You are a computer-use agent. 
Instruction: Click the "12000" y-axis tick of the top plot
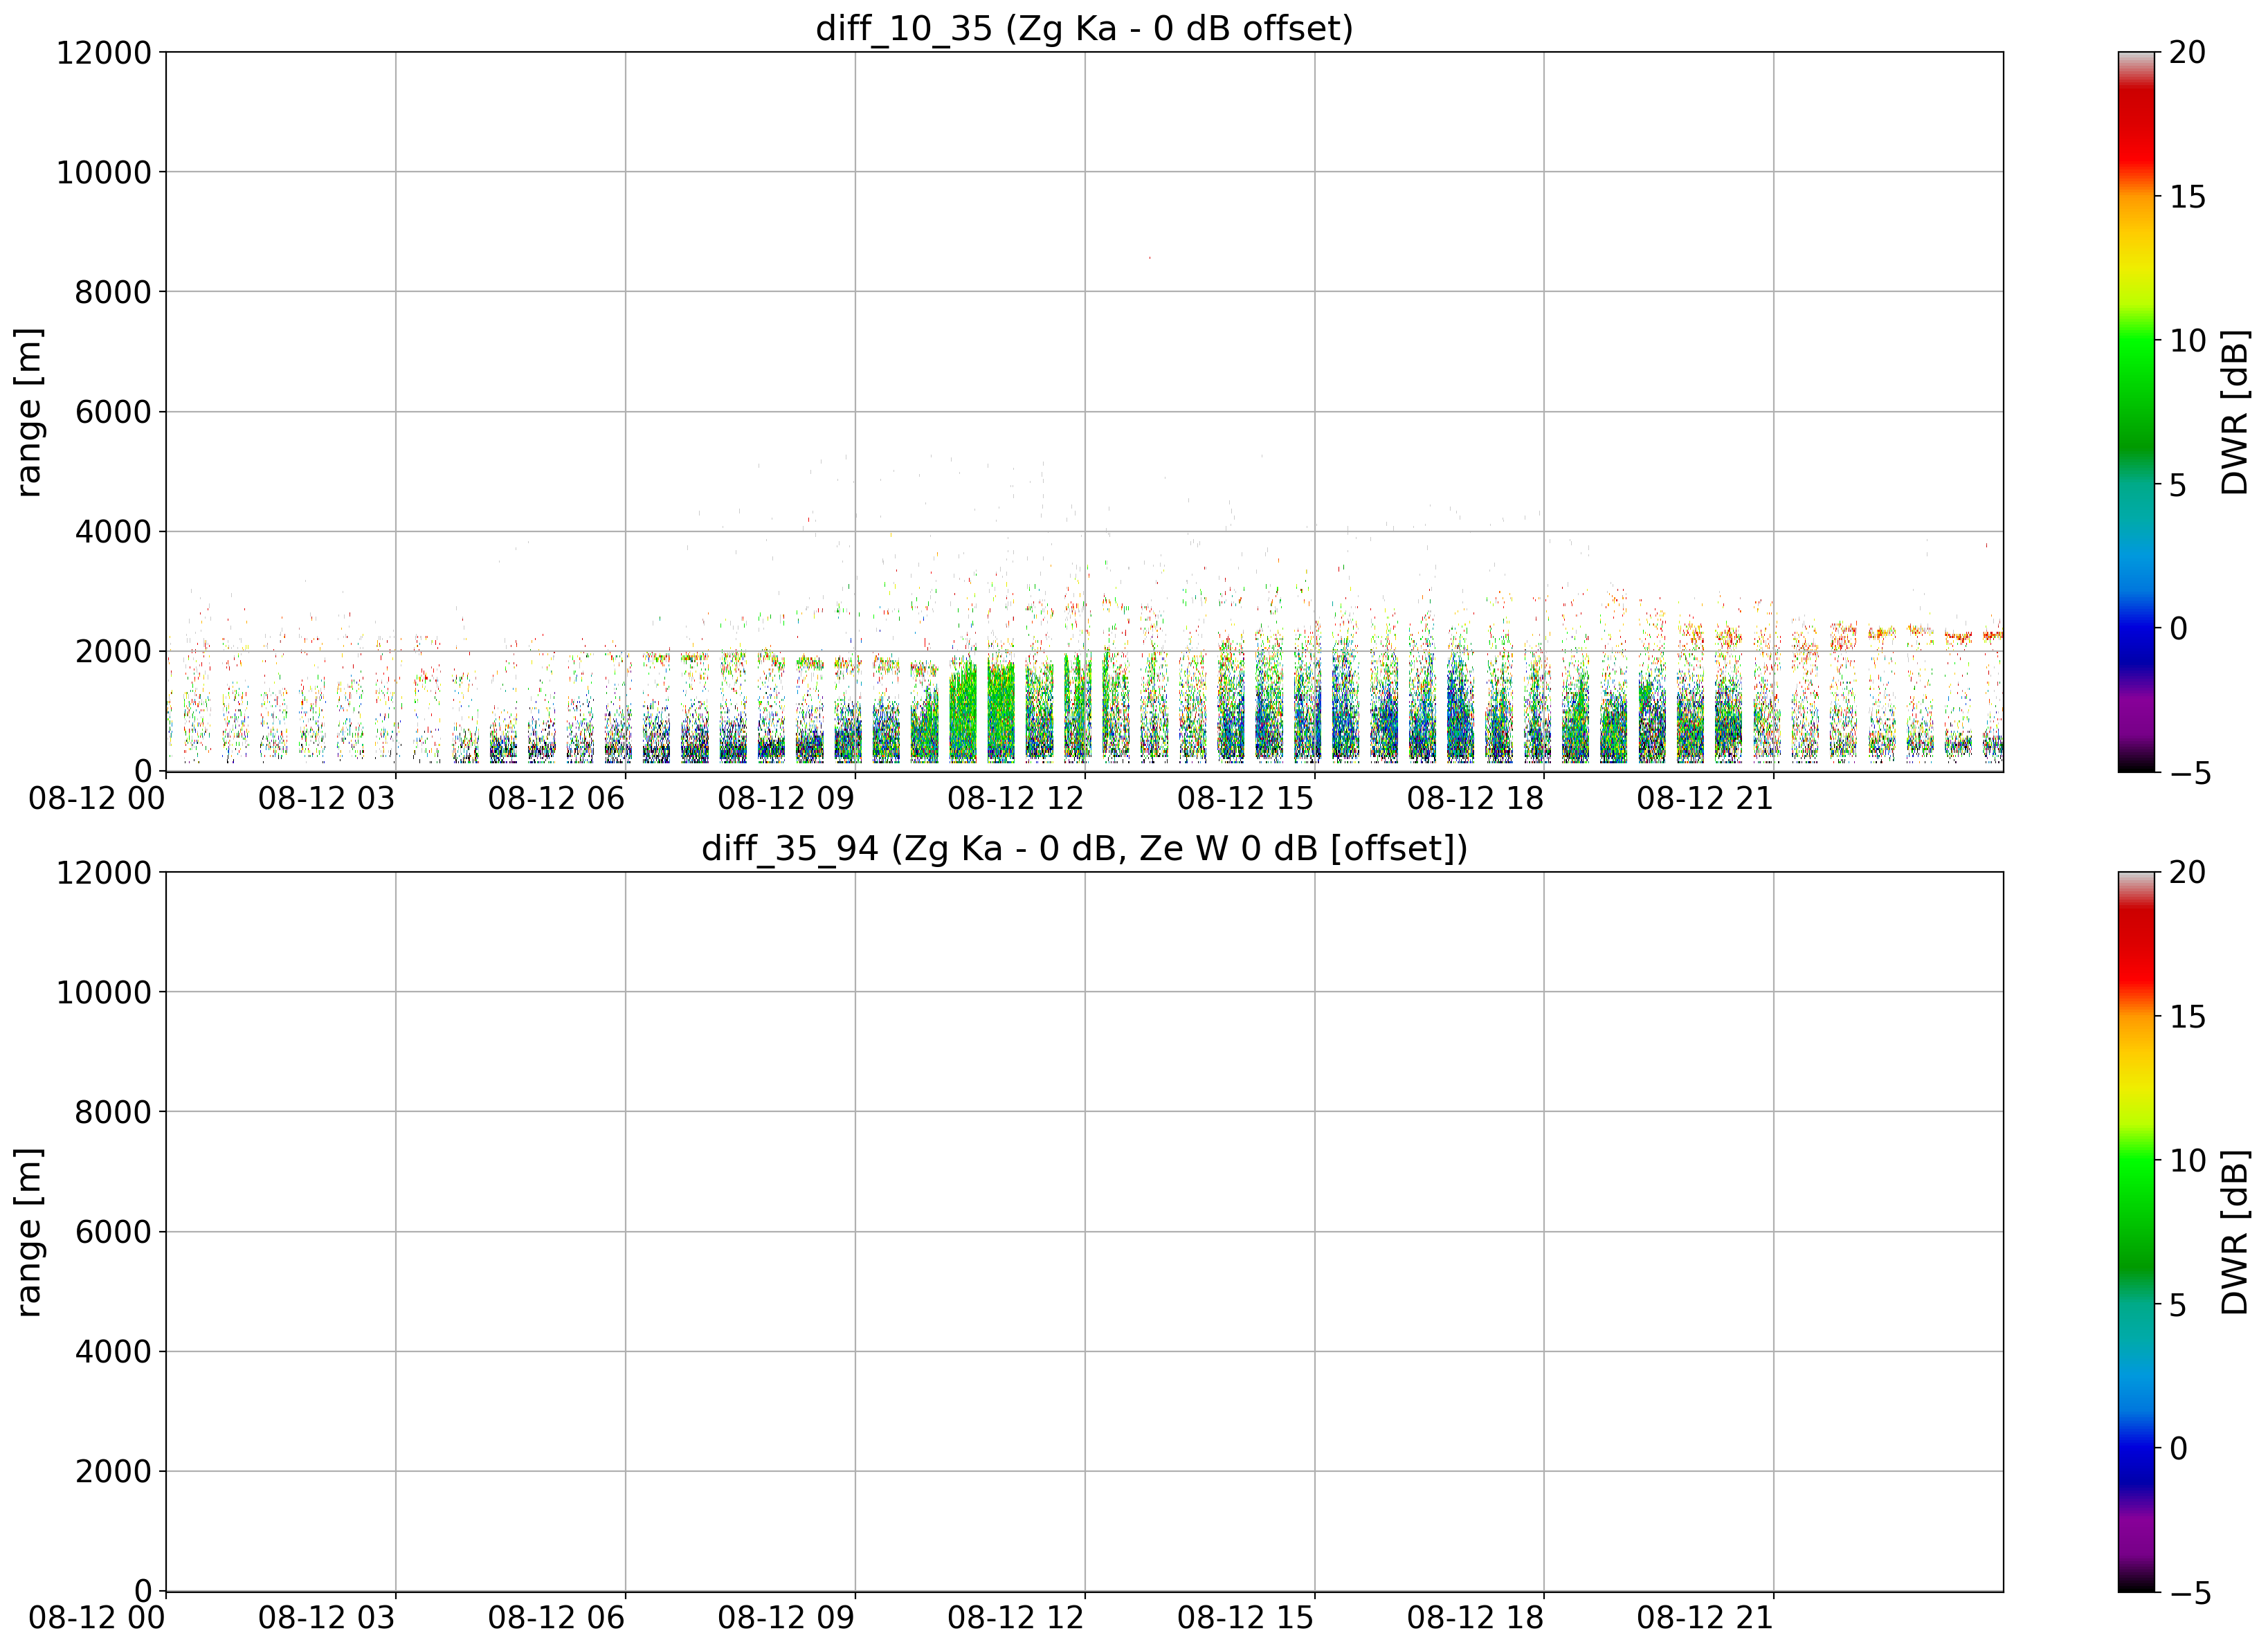pos(103,52)
